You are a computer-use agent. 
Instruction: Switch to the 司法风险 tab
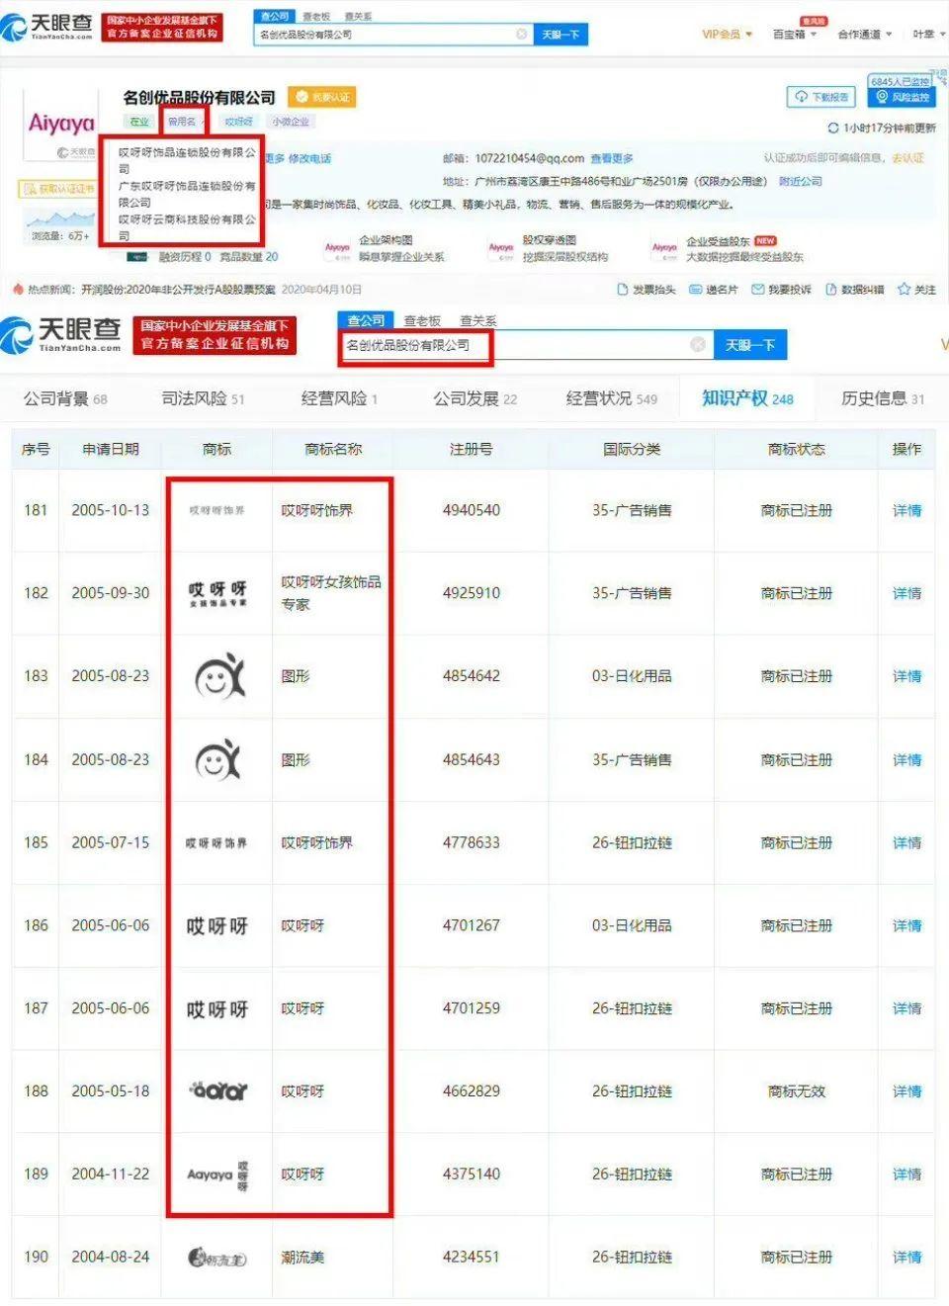pos(203,398)
